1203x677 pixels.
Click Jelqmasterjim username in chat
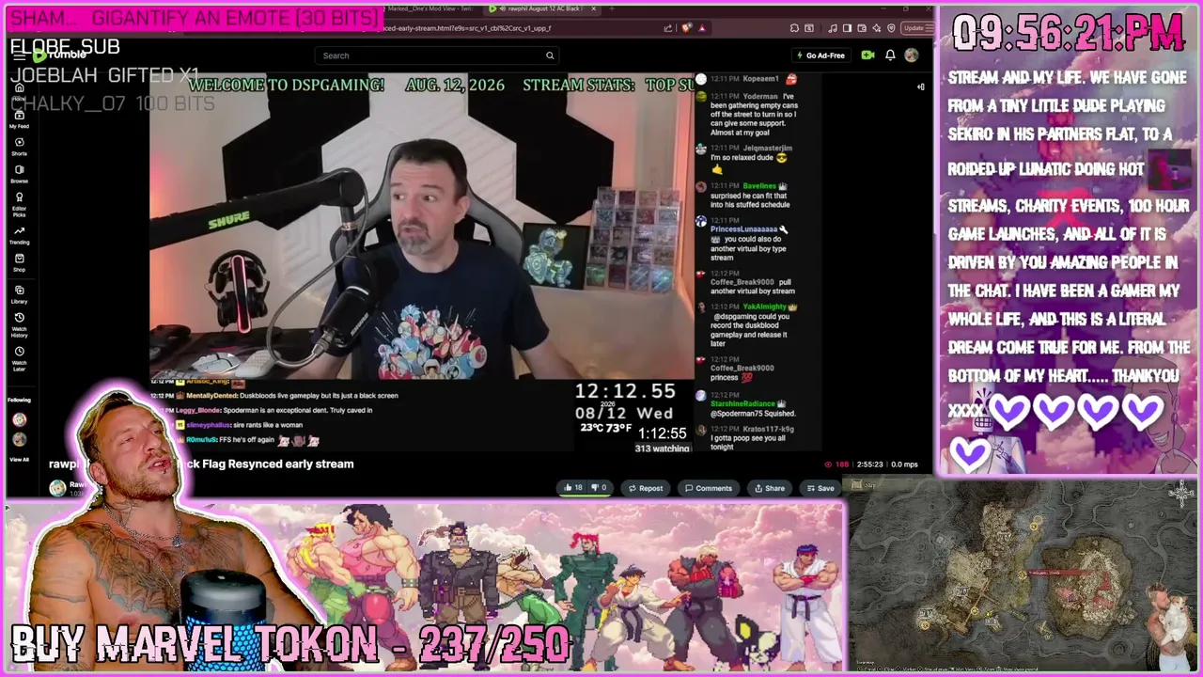767,149
